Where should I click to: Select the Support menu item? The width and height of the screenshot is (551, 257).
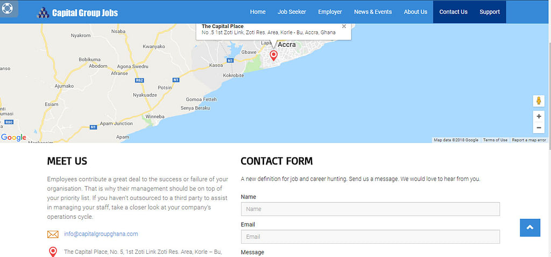click(x=490, y=12)
